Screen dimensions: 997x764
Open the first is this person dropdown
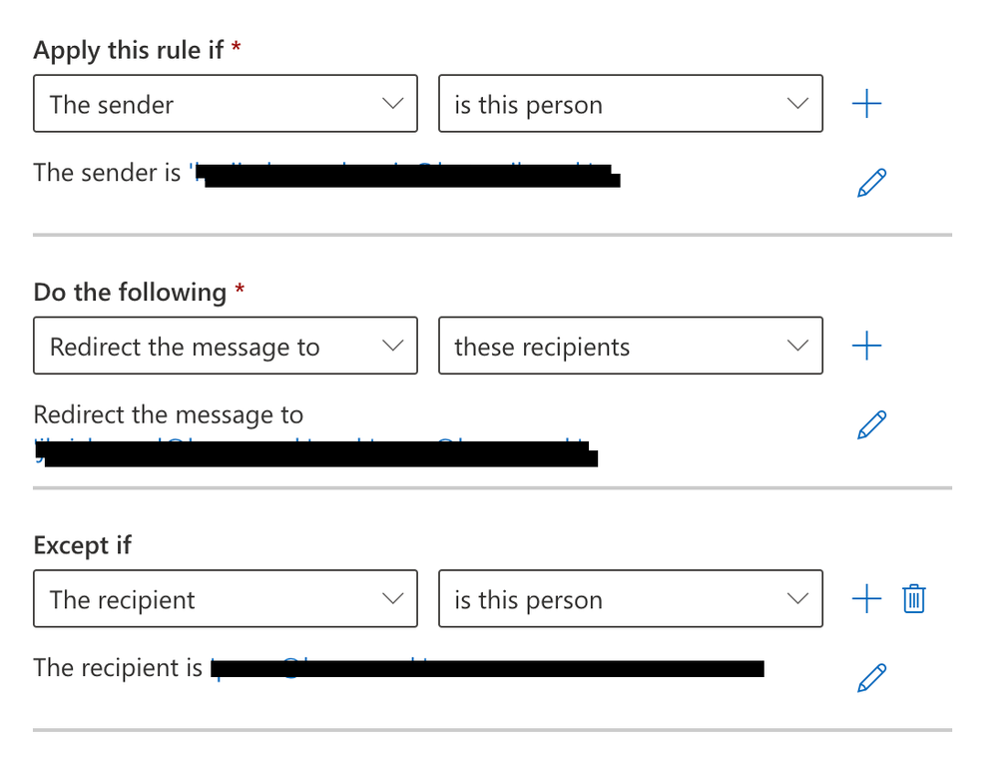tap(631, 104)
